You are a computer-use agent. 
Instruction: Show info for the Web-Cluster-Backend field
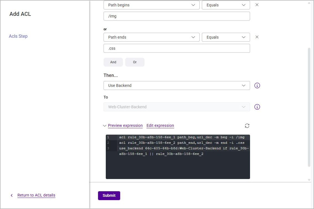[257, 107]
